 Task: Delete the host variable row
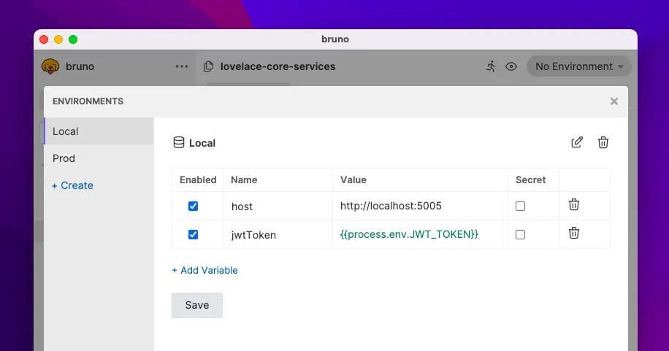pyautogui.click(x=574, y=205)
